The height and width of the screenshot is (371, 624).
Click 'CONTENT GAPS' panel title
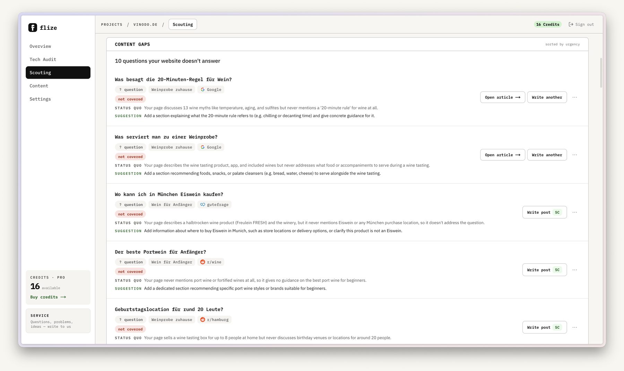tap(132, 44)
